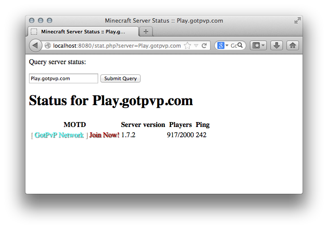Enter full screen with the expand arrows
The image size is (328, 229).
point(298,20)
